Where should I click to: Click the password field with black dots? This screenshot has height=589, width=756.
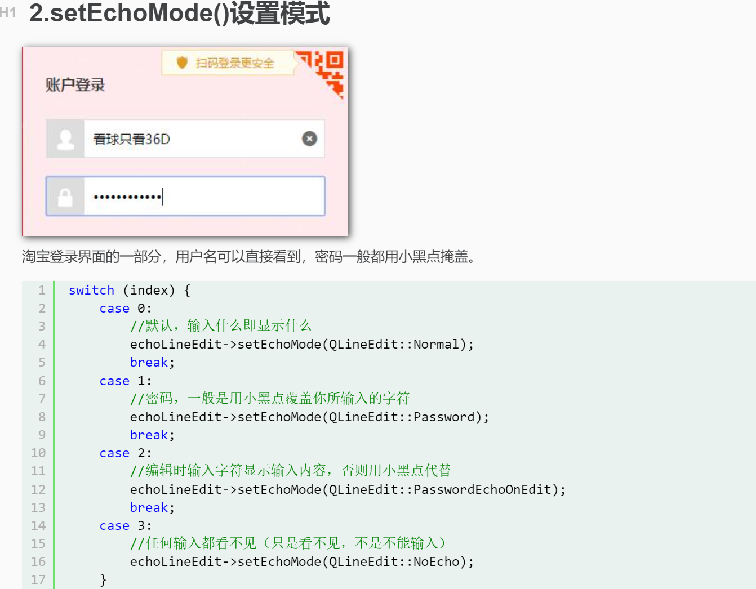pyautogui.click(x=185, y=196)
